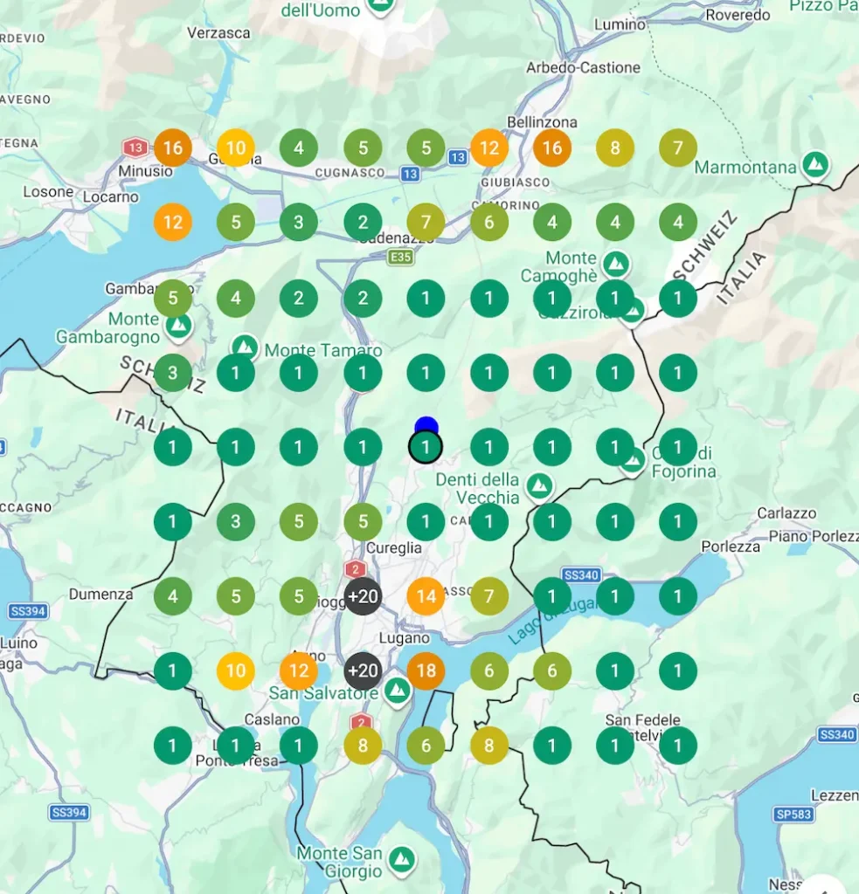Open the orange marker labeled 18
The image size is (859, 894).
click(x=426, y=670)
